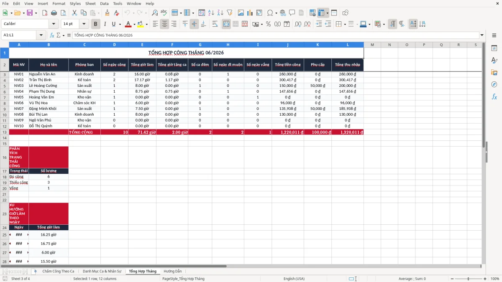Open the sidebar Gallery panel
The width and height of the screenshot is (502, 282).
494,72
